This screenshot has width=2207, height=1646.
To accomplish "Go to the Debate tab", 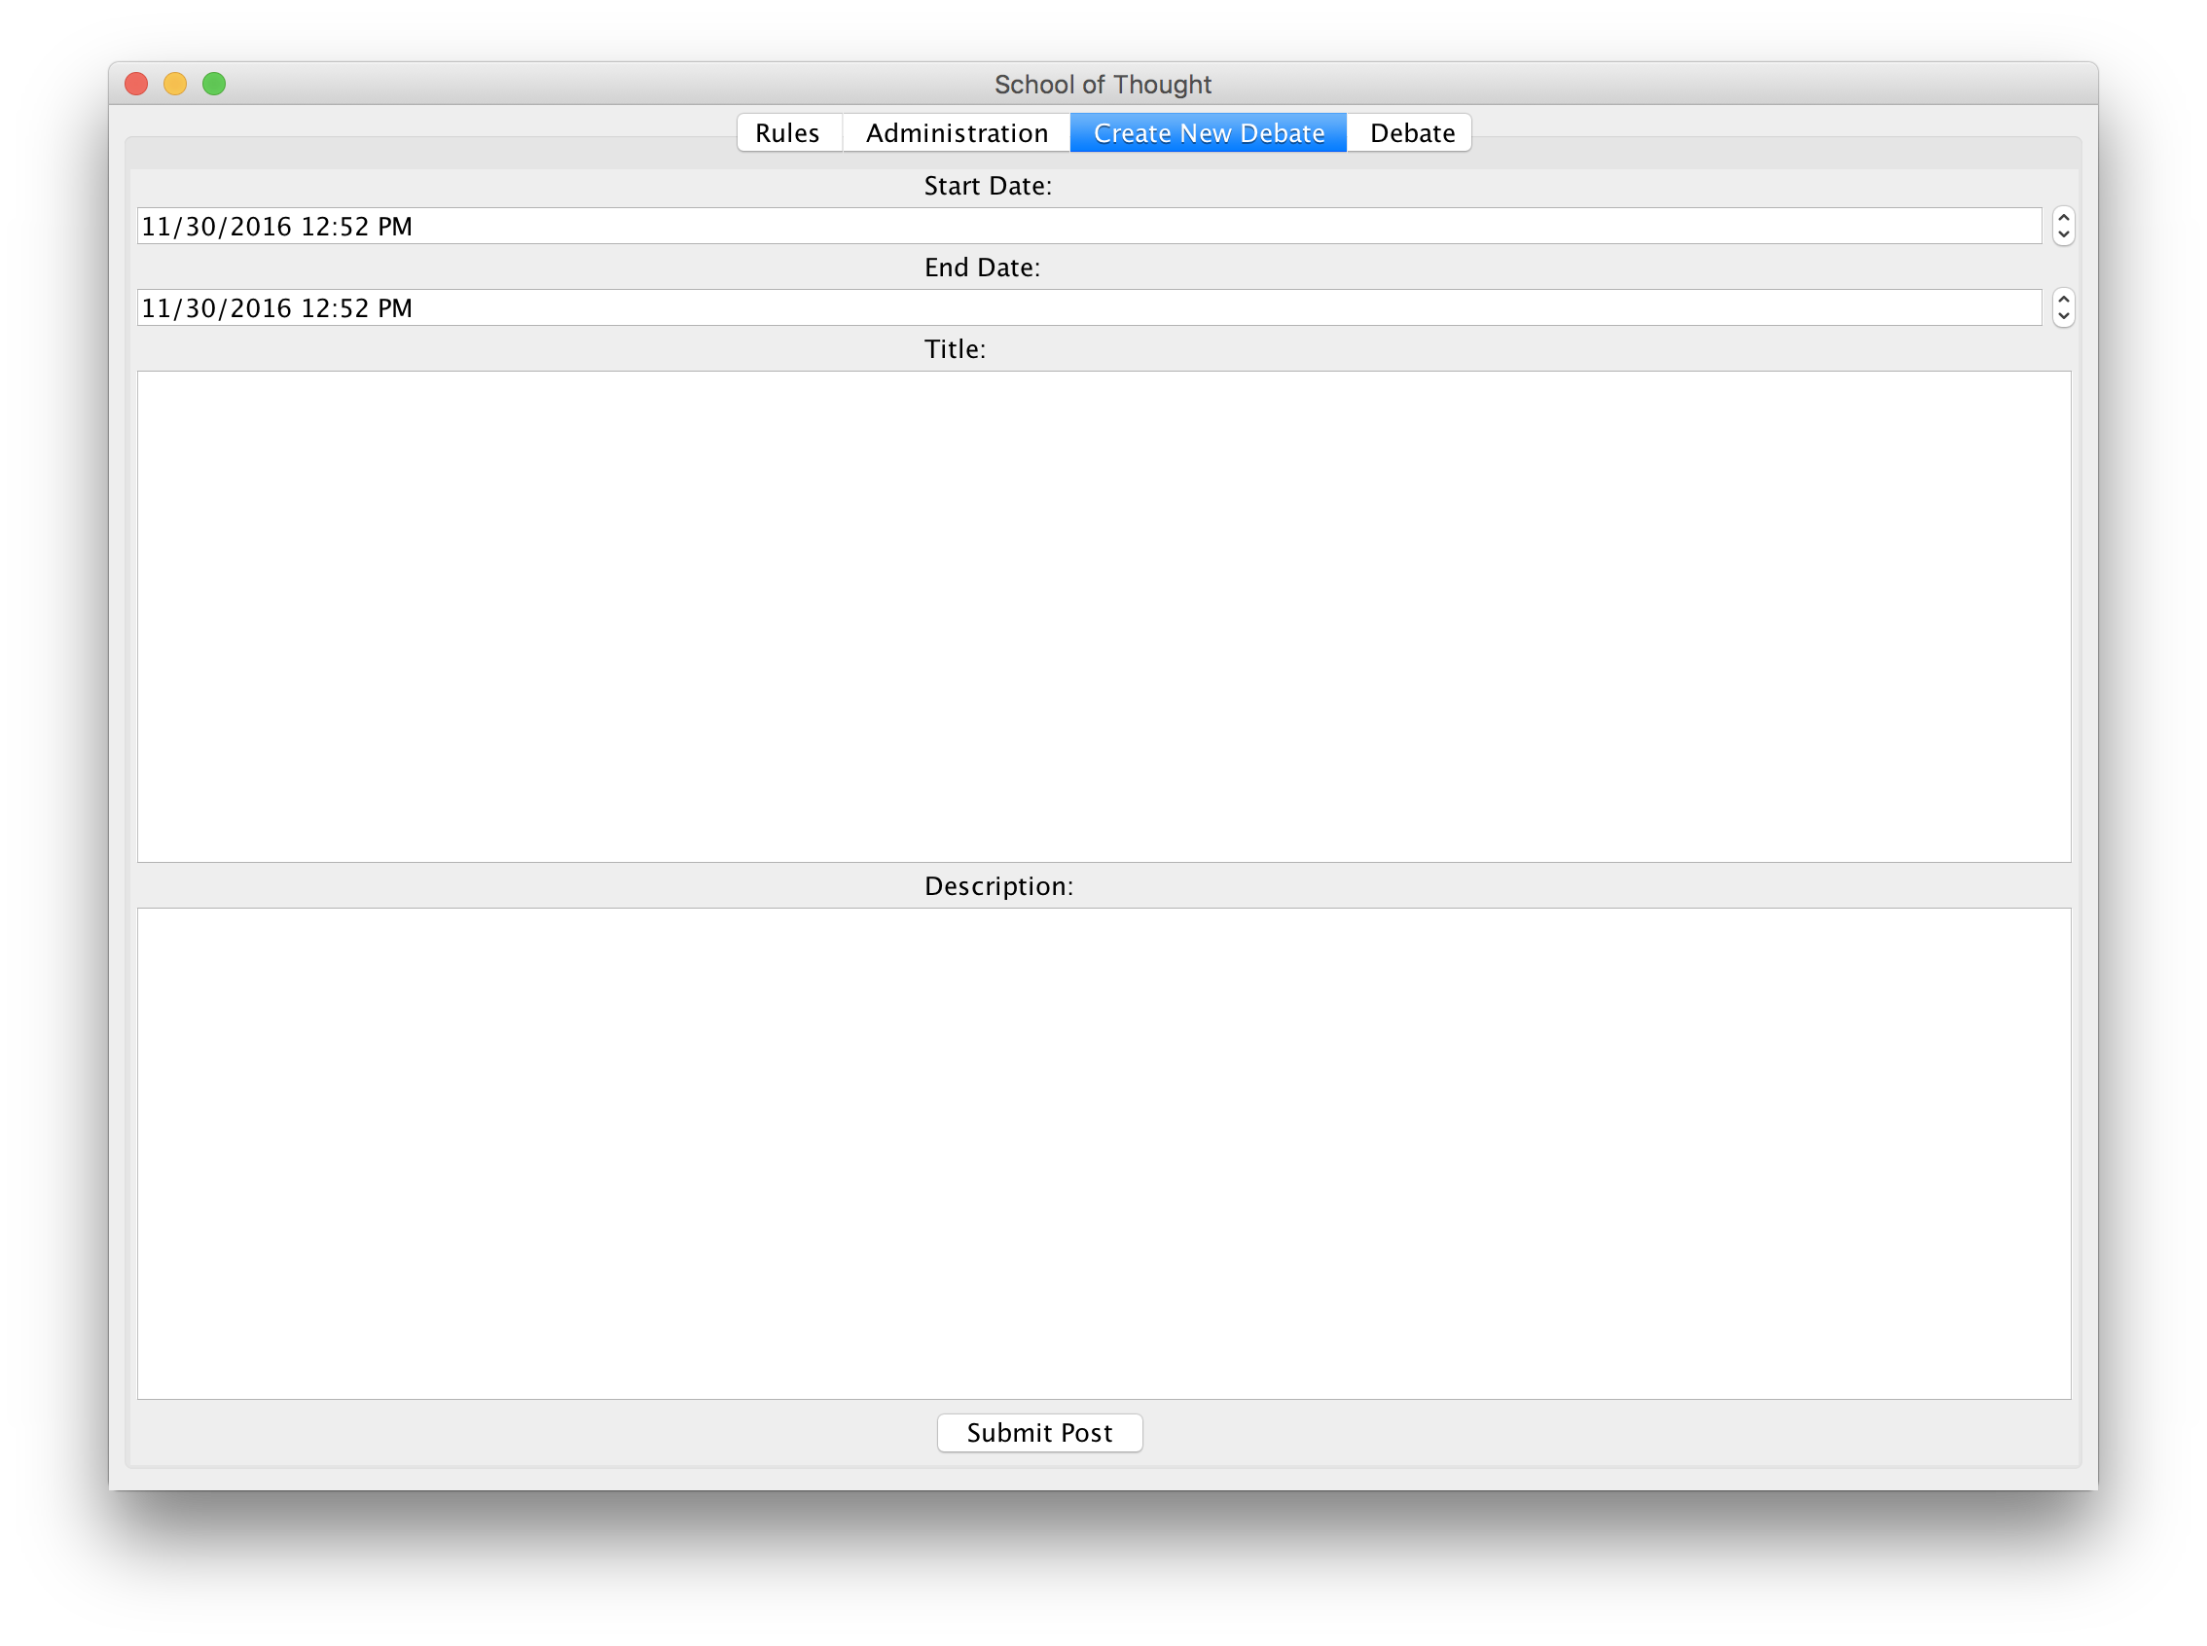I will 1410,132.
